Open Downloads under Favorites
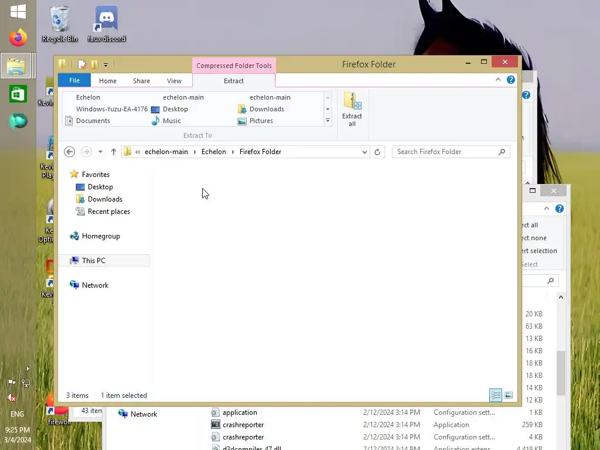 tap(105, 199)
